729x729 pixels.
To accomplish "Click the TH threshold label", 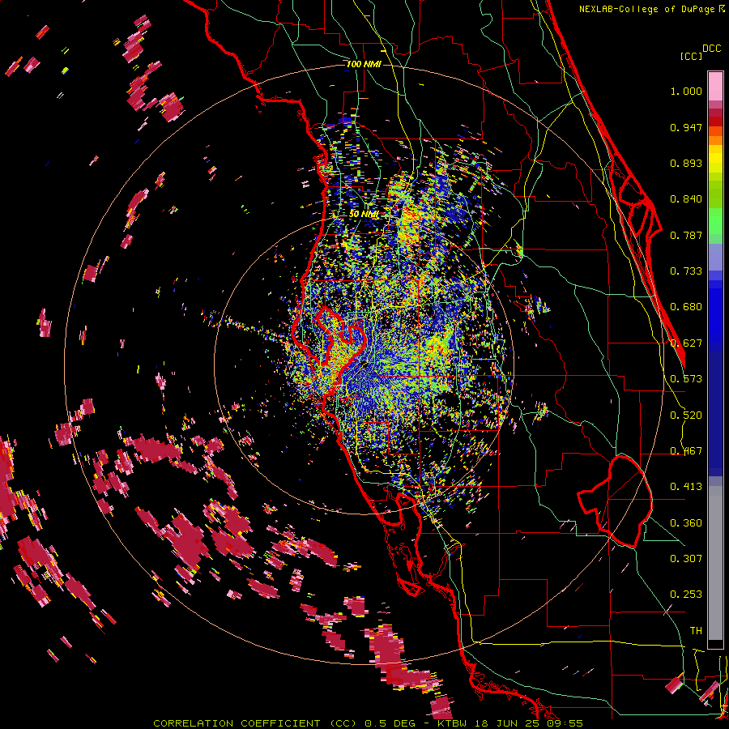I will 696,631.
